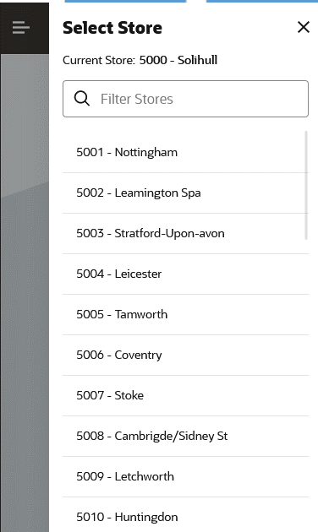This screenshot has height=532, width=318.
Task: Click the search magnifier icon
Action: coord(81,99)
